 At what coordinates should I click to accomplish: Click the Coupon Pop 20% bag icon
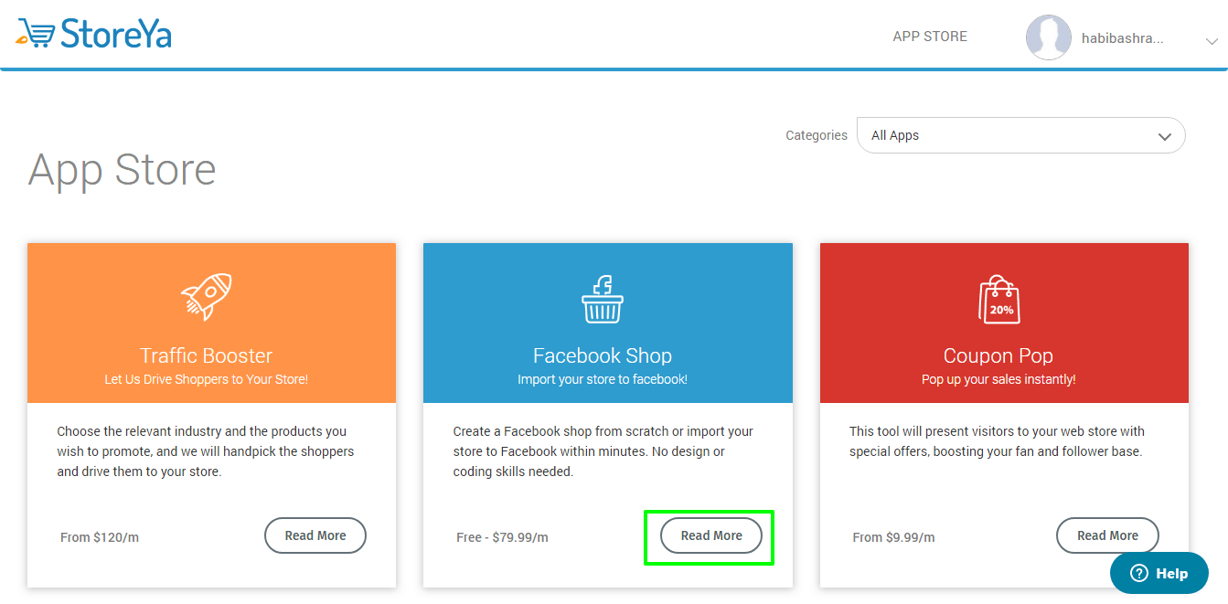click(999, 300)
